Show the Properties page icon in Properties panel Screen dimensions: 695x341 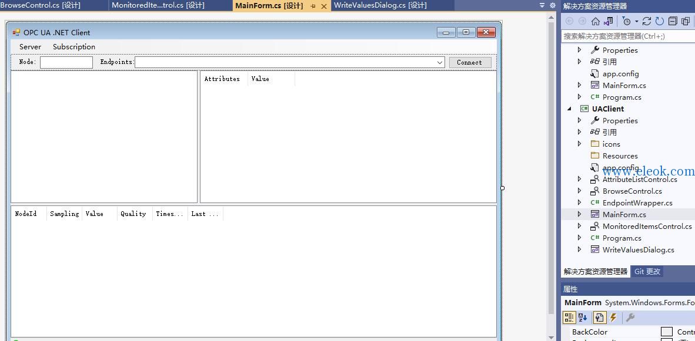tap(600, 317)
